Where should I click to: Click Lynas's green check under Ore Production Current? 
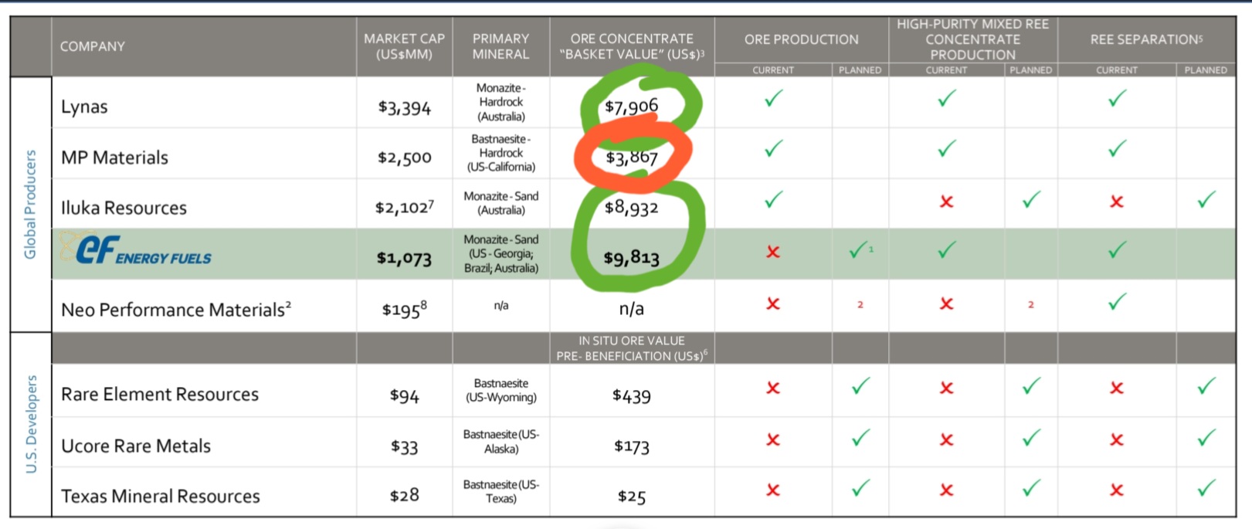[773, 99]
